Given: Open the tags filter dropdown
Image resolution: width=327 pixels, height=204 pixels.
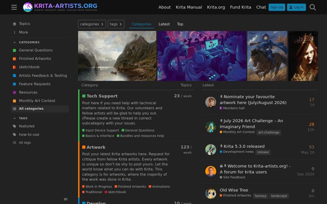Looking at the screenshot, I should click(x=116, y=24).
